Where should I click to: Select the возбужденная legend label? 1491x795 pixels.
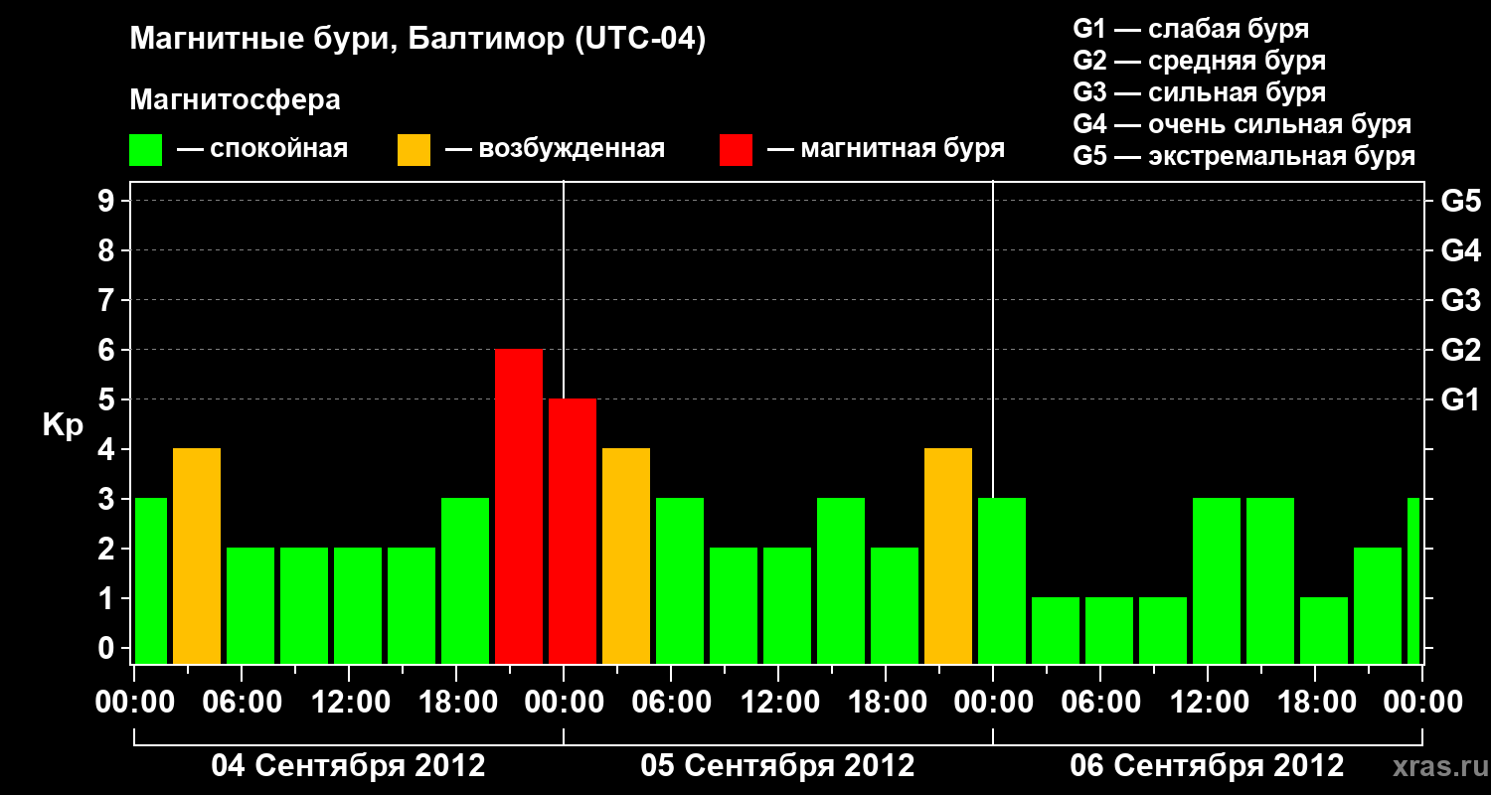click(x=573, y=150)
